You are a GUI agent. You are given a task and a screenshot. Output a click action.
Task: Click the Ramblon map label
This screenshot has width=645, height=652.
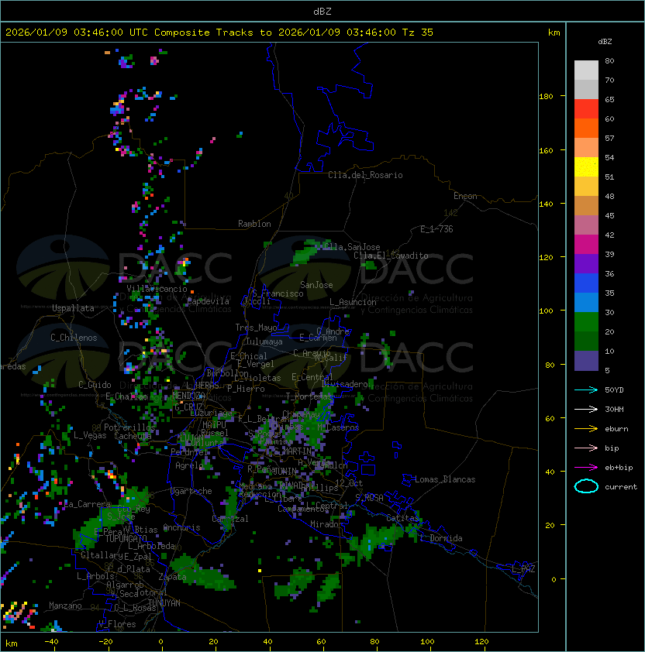(x=254, y=224)
